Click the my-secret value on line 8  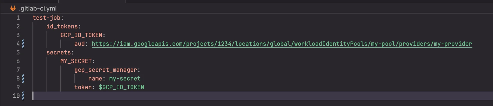coord(125,79)
